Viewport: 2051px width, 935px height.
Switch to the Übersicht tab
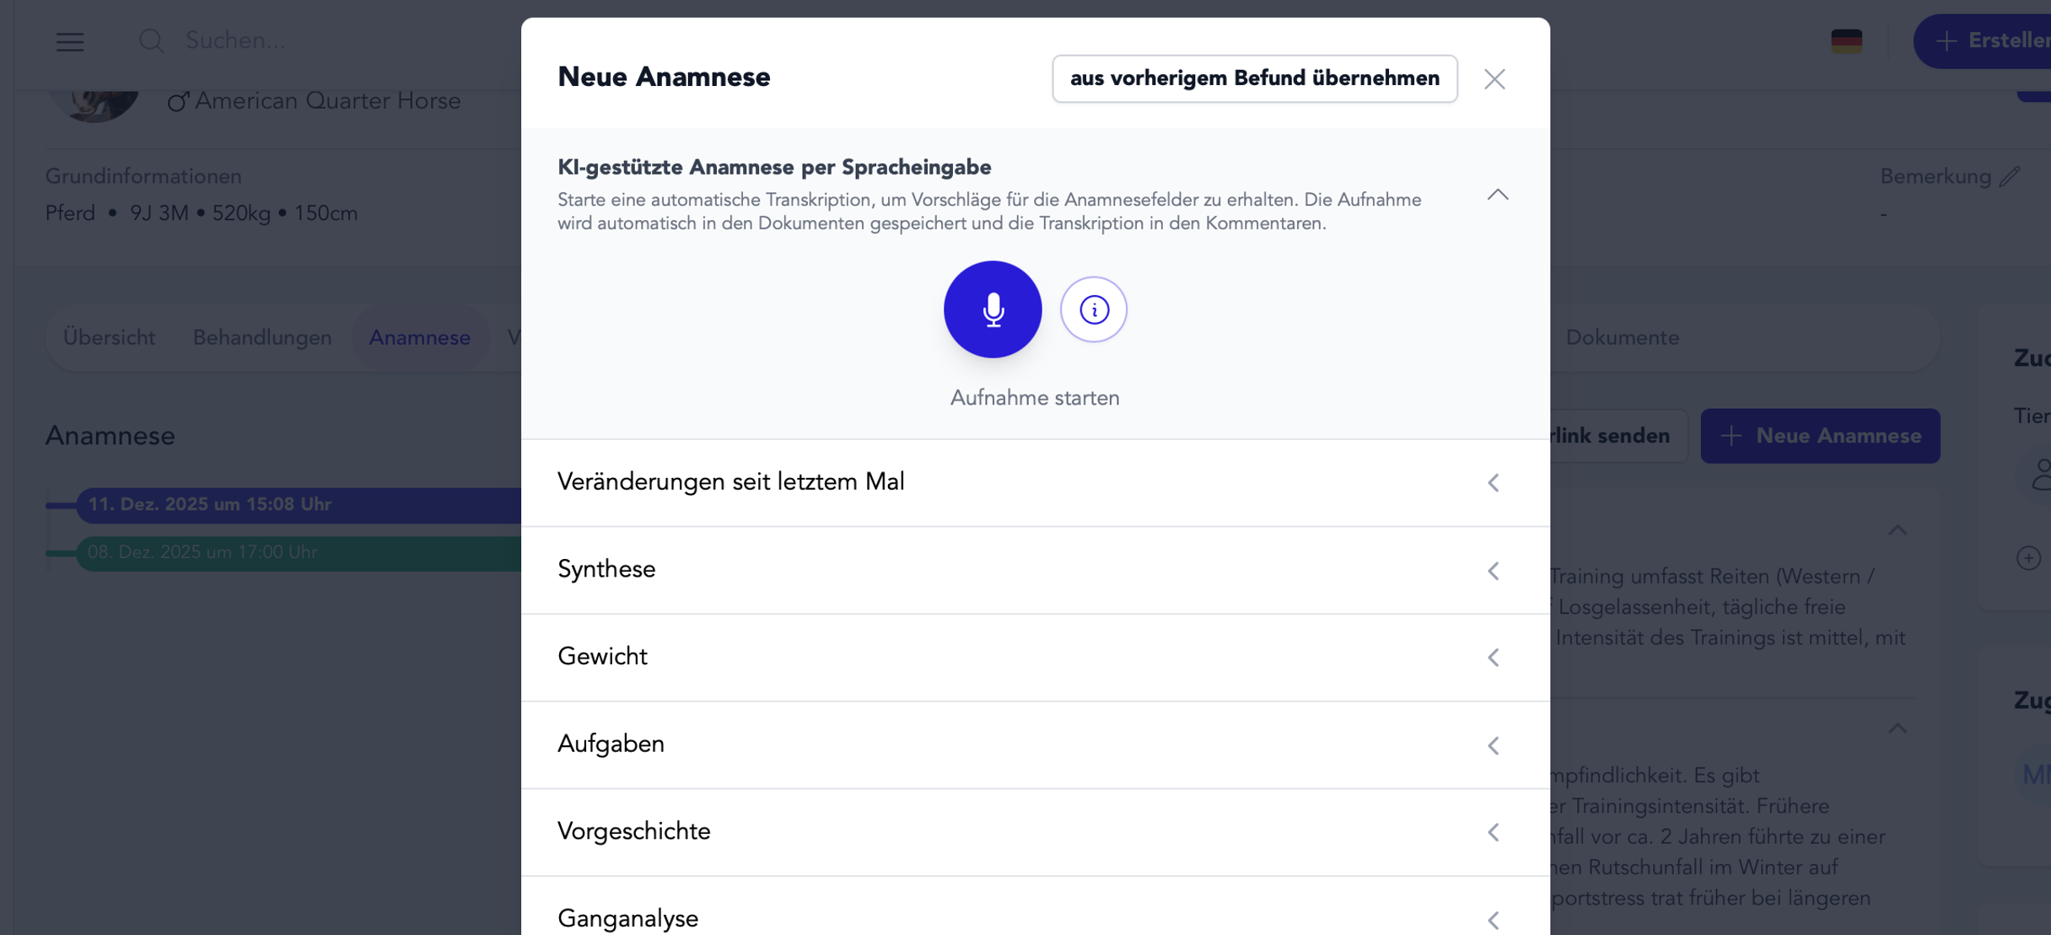point(108,337)
